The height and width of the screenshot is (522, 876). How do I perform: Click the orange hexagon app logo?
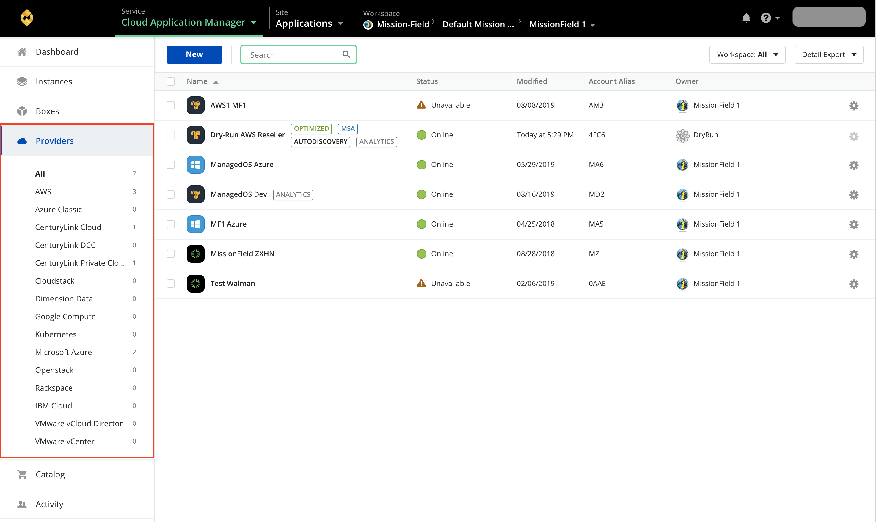[x=27, y=18]
